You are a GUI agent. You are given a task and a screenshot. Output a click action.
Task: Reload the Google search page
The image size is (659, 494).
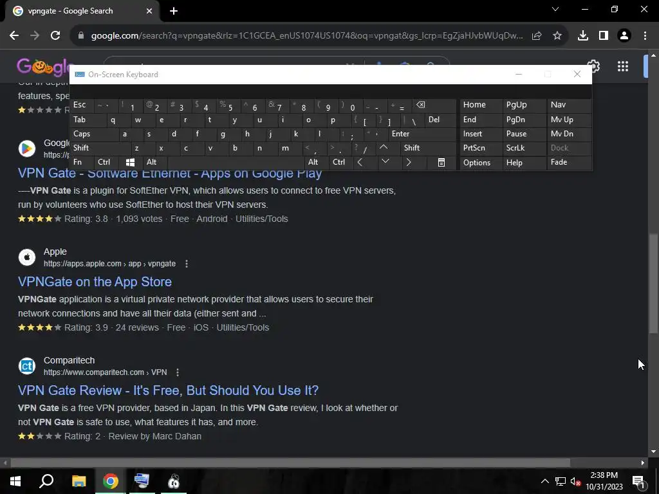click(x=55, y=36)
